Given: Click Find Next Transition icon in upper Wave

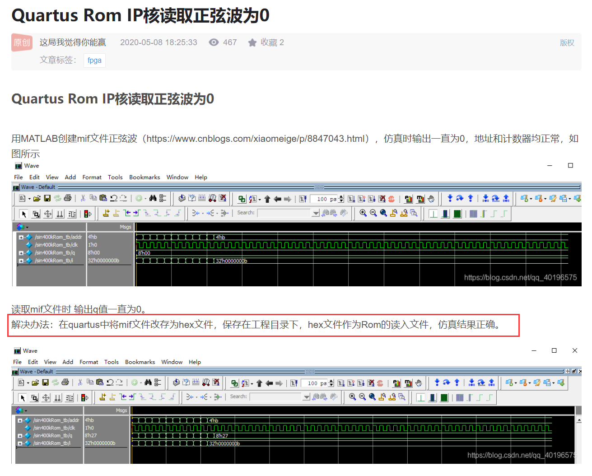Looking at the screenshot, I should tap(136, 213).
